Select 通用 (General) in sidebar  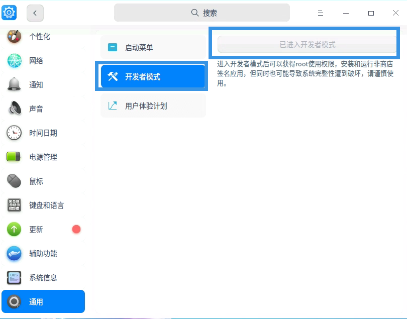coord(43,302)
